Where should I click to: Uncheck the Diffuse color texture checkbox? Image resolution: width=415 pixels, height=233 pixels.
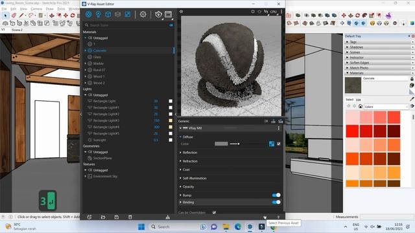(x=279, y=144)
